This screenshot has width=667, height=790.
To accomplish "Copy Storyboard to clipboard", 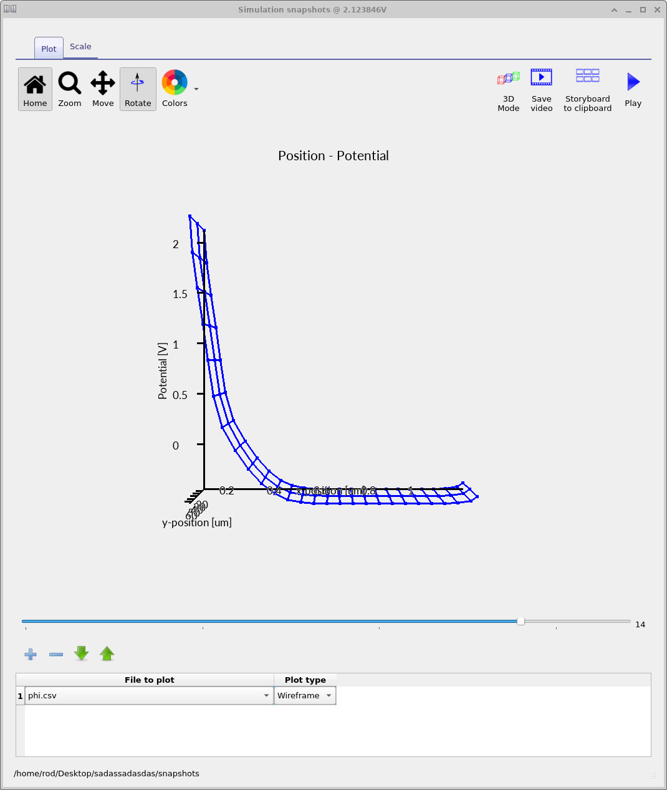I will coord(587,89).
